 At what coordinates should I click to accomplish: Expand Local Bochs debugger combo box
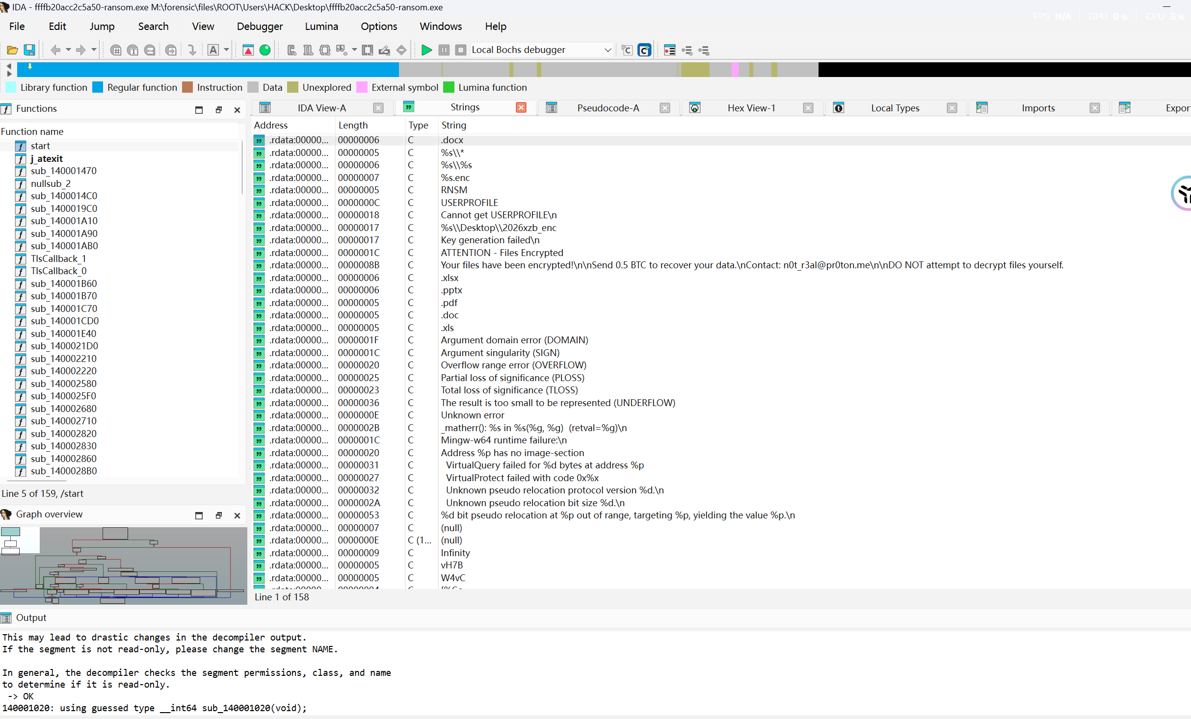point(608,50)
